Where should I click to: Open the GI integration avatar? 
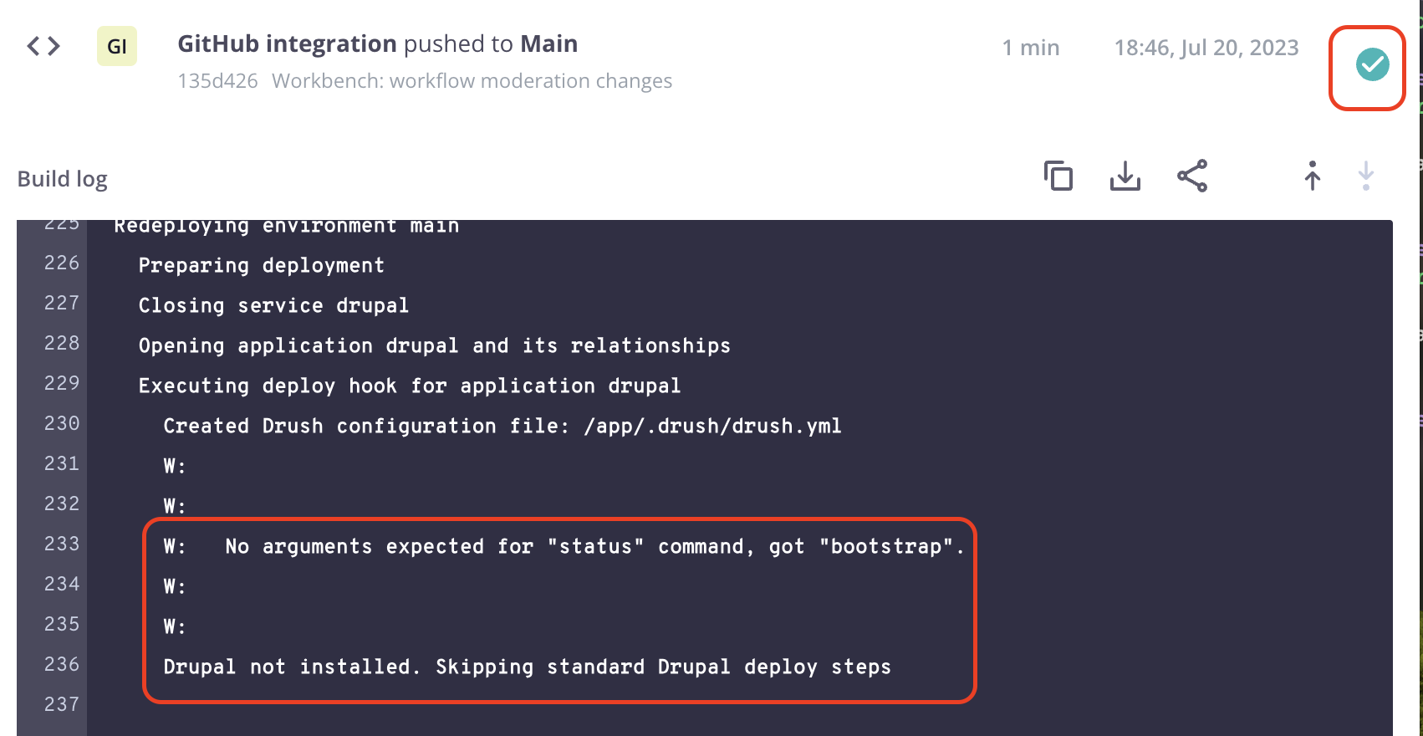pyautogui.click(x=116, y=46)
